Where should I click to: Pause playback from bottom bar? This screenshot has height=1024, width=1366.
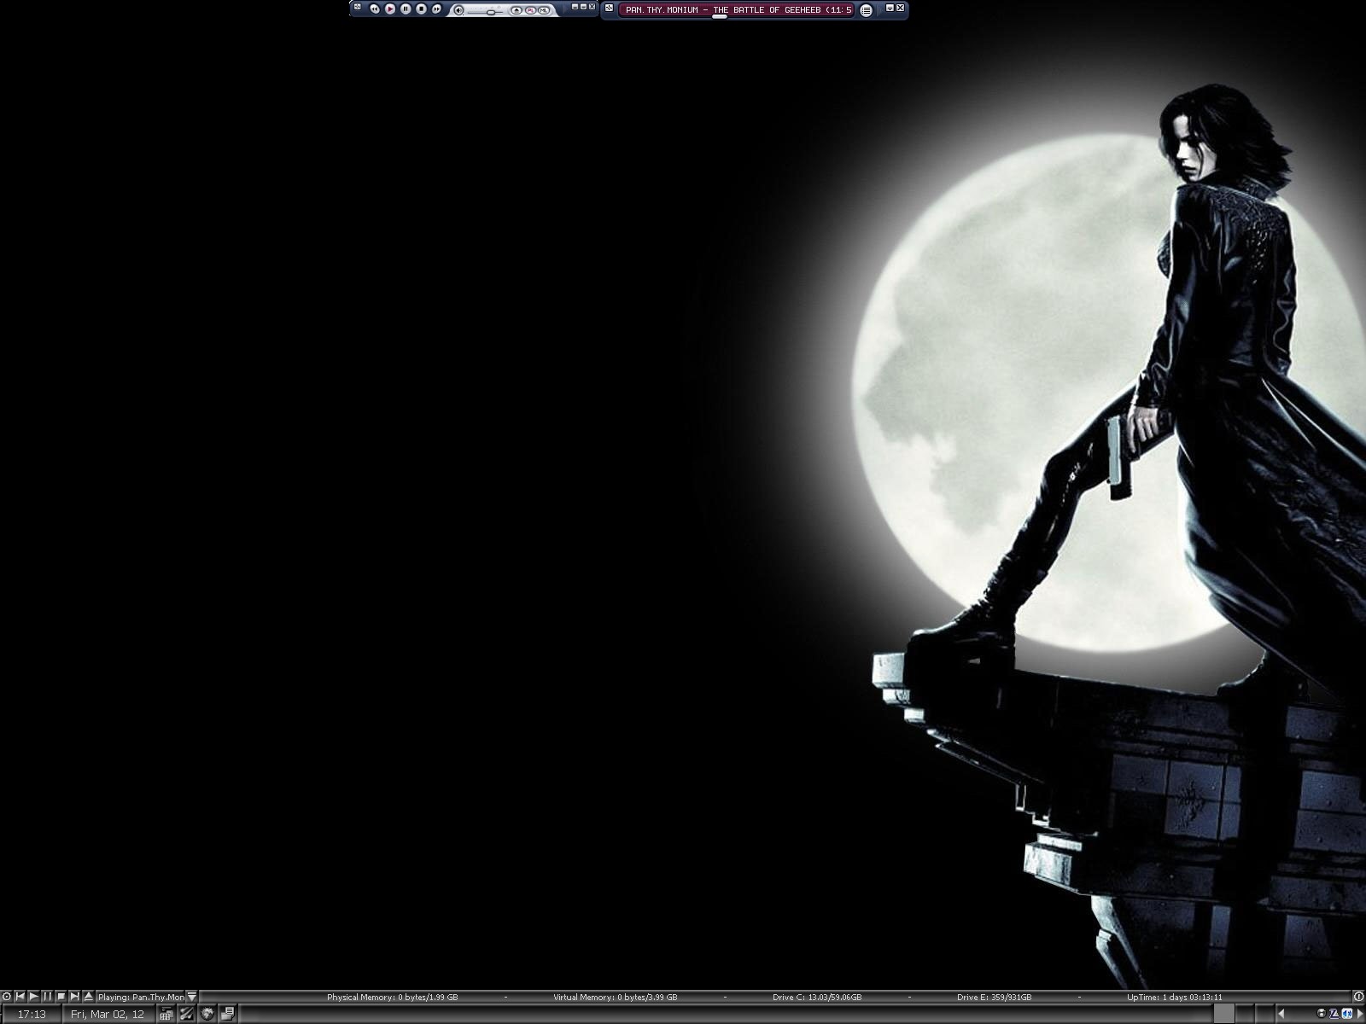(x=47, y=997)
